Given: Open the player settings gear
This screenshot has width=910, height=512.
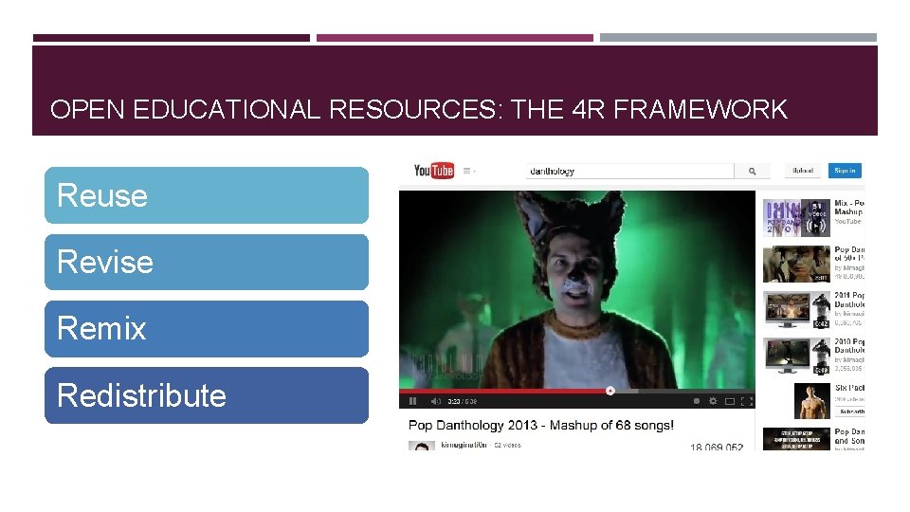Looking at the screenshot, I should (713, 401).
